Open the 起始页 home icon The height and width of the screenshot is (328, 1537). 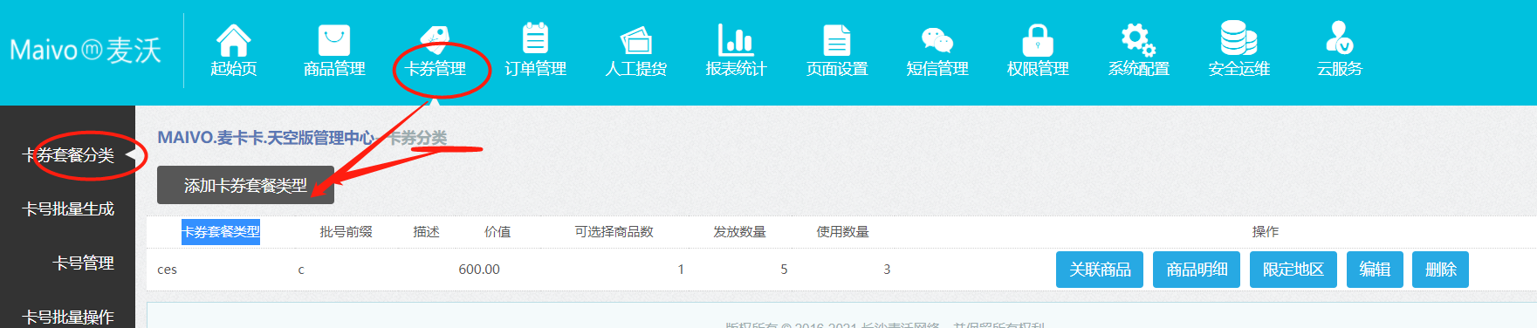tap(233, 40)
